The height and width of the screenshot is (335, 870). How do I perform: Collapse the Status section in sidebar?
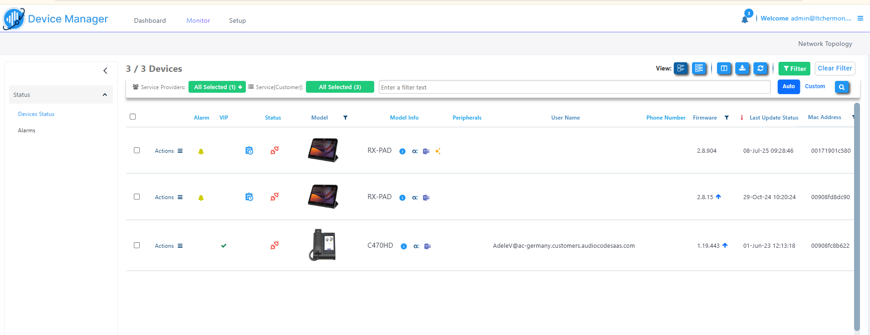point(105,95)
